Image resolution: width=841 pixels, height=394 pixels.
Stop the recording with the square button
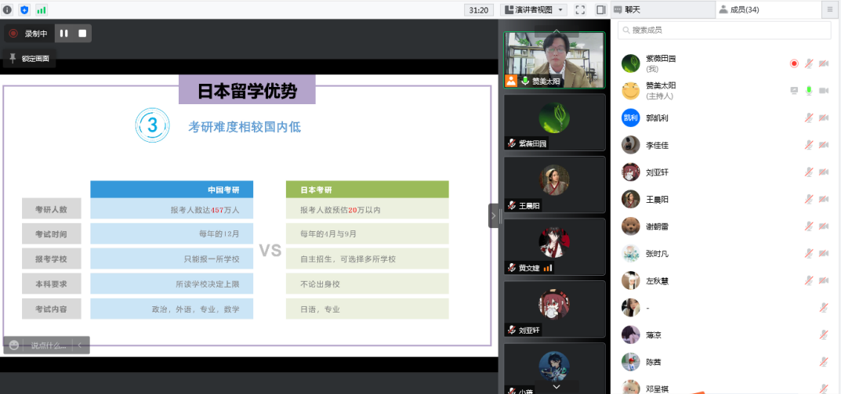click(x=82, y=34)
